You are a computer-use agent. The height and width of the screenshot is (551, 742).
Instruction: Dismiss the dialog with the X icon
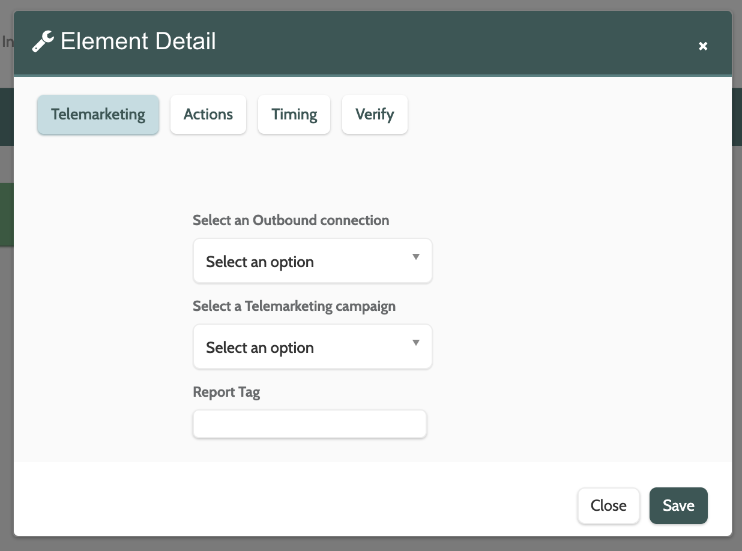click(x=703, y=46)
